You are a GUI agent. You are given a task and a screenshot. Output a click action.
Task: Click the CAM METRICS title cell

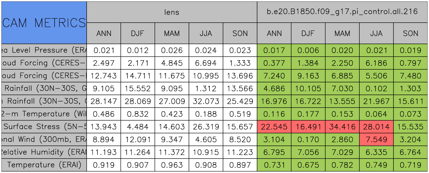(44, 23)
